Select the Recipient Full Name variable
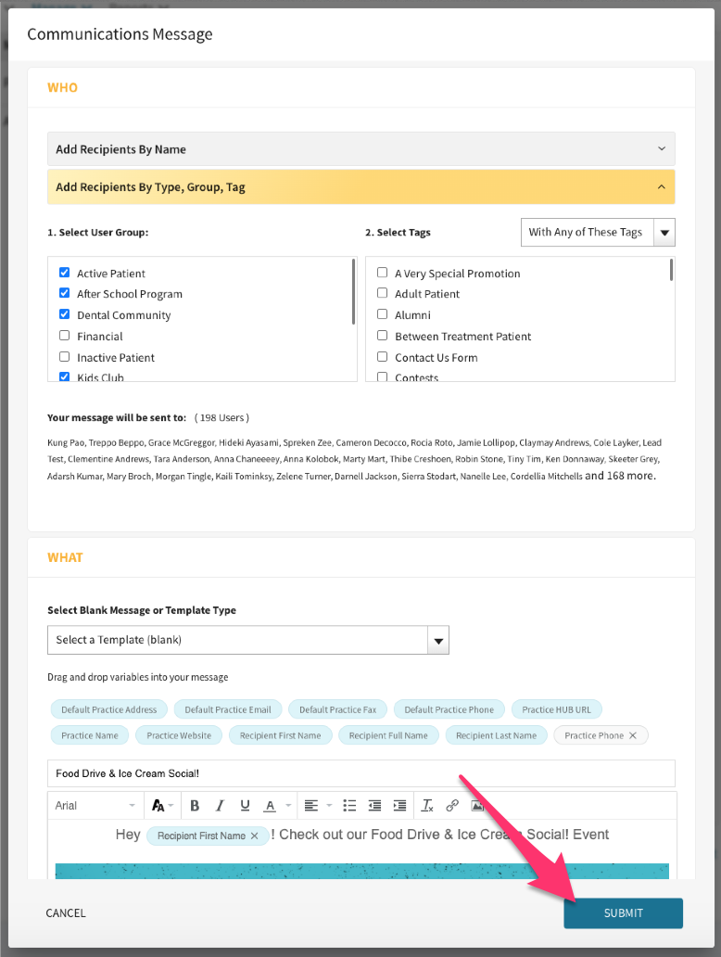The height and width of the screenshot is (957, 721). pyautogui.click(x=388, y=735)
